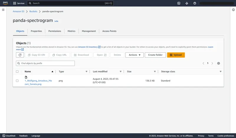
Task: Open the Metrics tab
Action: [x=71, y=31]
